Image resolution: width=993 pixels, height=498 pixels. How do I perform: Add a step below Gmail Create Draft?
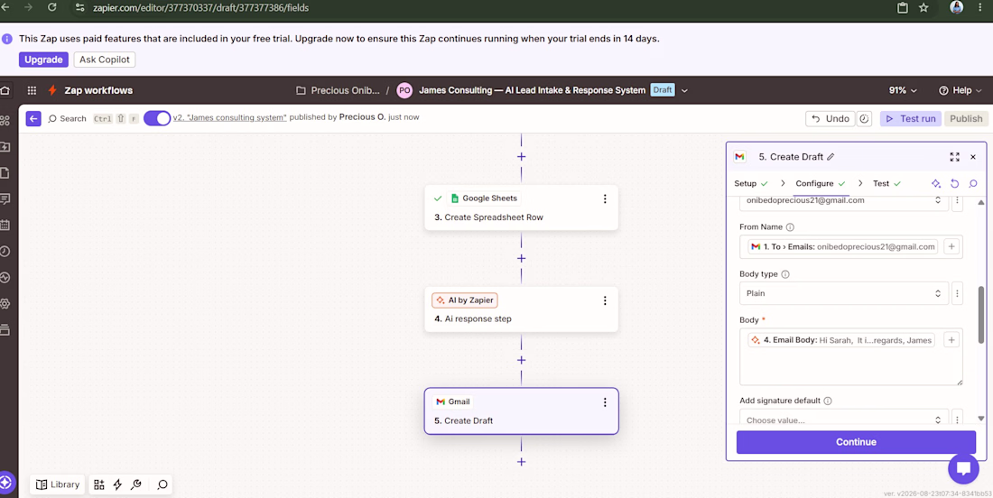click(521, 462)
